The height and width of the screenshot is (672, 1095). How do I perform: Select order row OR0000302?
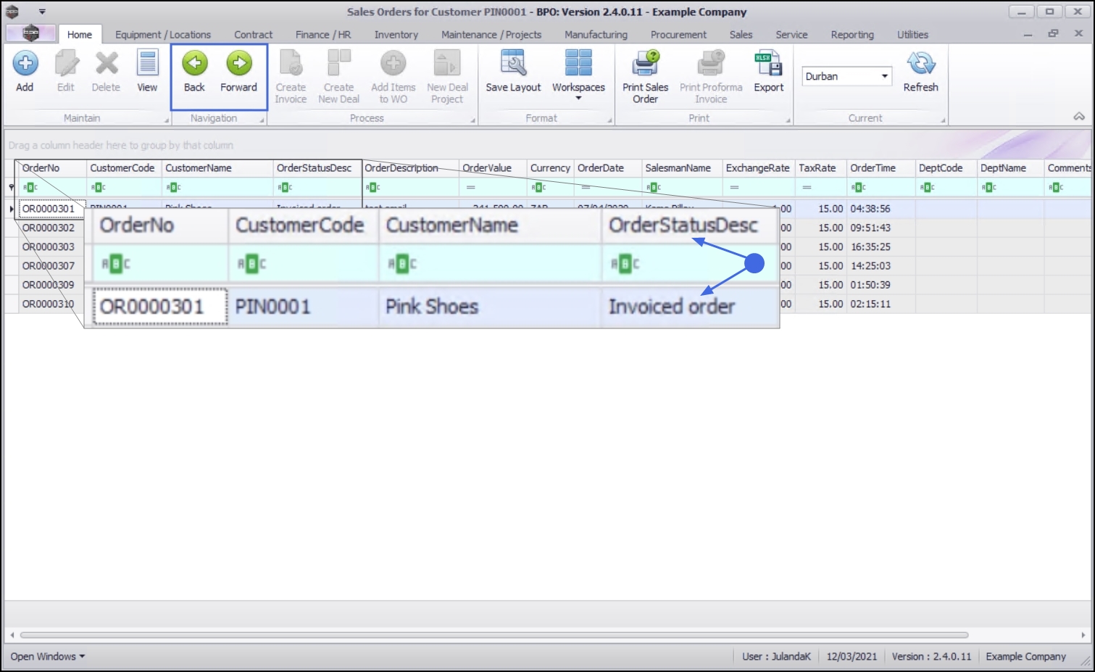click(49, 228)
